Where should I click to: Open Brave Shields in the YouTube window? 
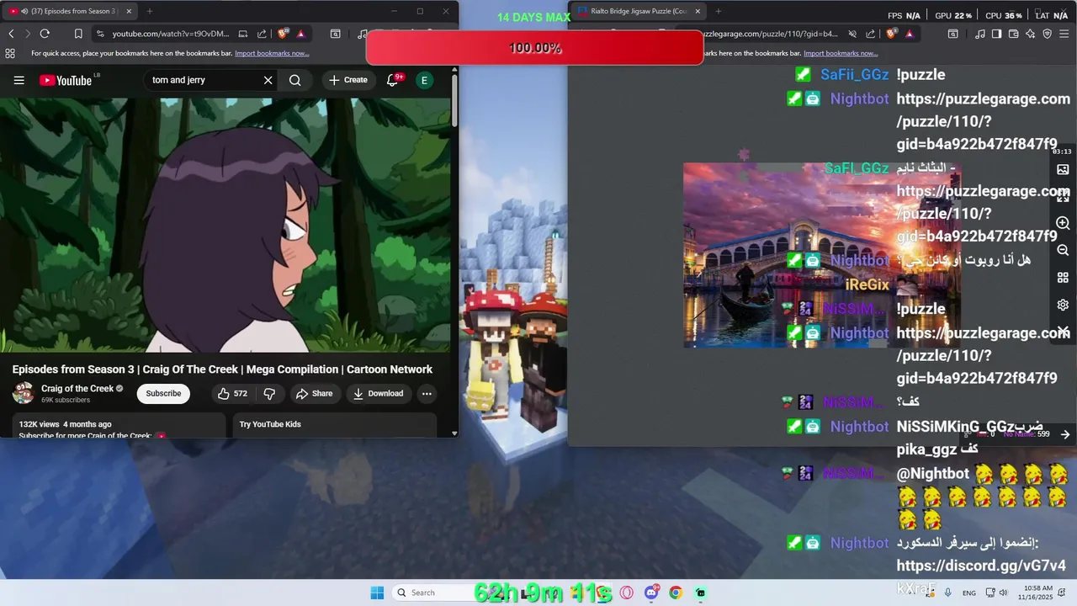[x=283, y=34]
